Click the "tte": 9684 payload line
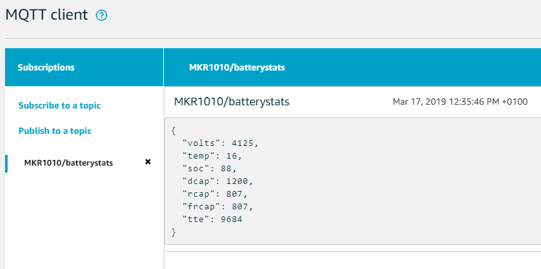The image size is (541, 269). [212, 219]
